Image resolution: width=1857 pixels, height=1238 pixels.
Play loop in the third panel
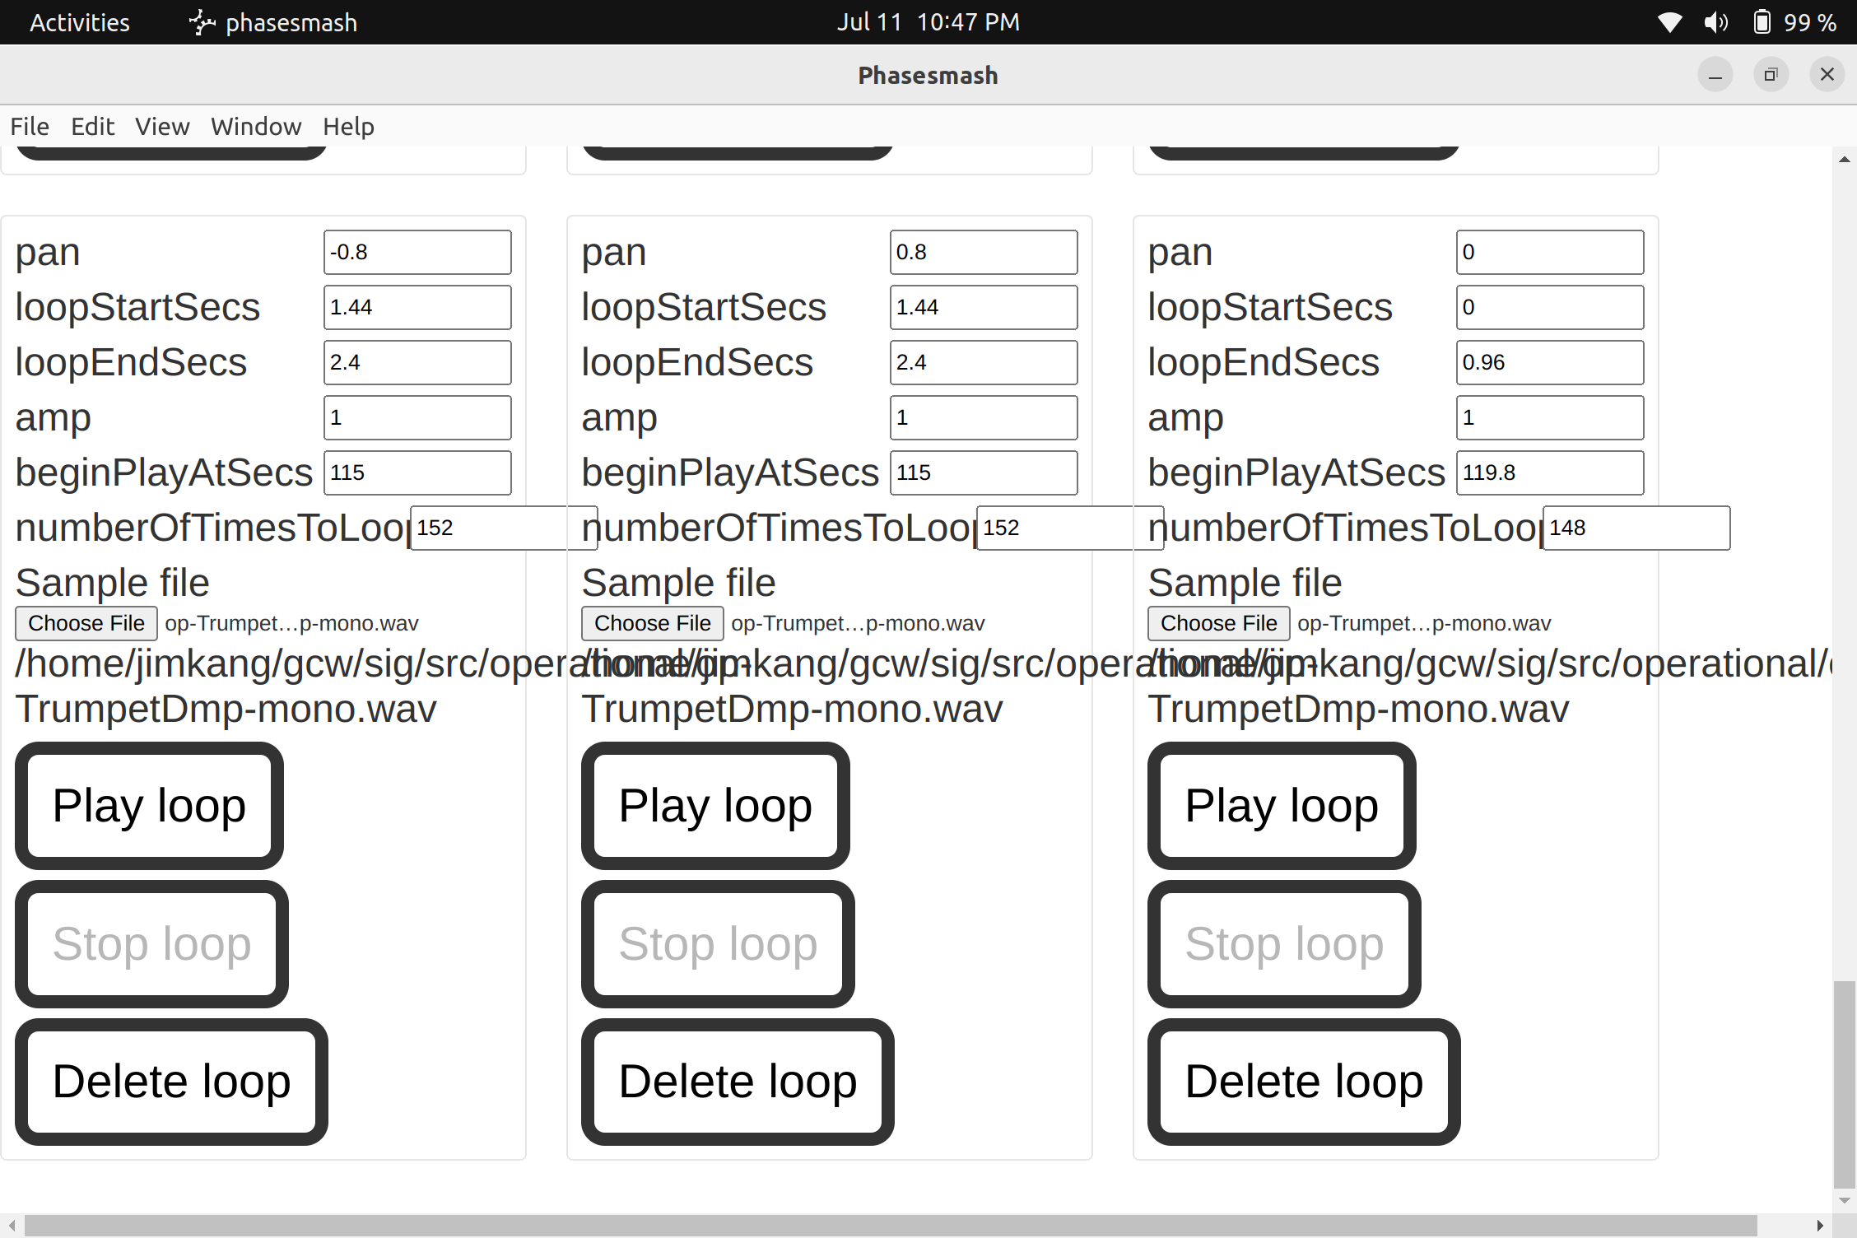click(x=1282, y=806)
